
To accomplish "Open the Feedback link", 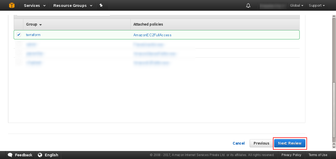I will click(x=24, y=155).
